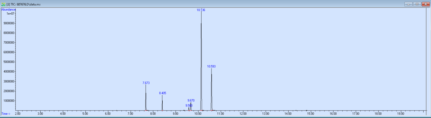Click the 2000000 abundance tick label
Image resolution: width=431 pixels, height=118 pixels.
(x=9, y=91)
